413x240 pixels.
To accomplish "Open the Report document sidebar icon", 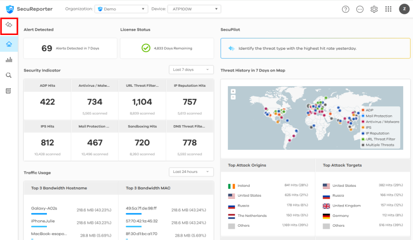I will pyautogui.click(x=9, y=91).
